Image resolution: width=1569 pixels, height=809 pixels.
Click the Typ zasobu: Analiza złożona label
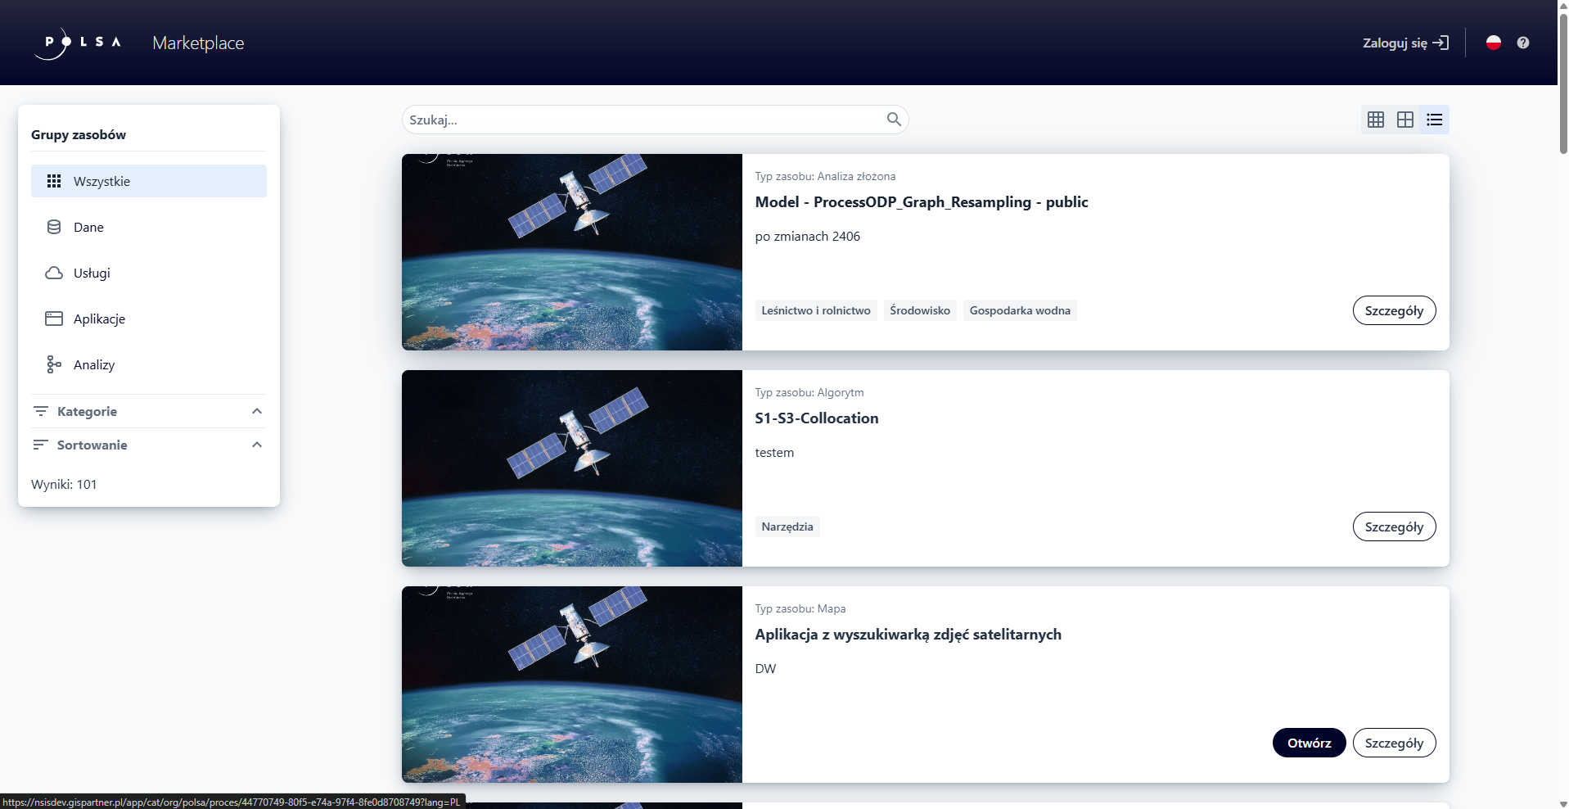[825, 176]
